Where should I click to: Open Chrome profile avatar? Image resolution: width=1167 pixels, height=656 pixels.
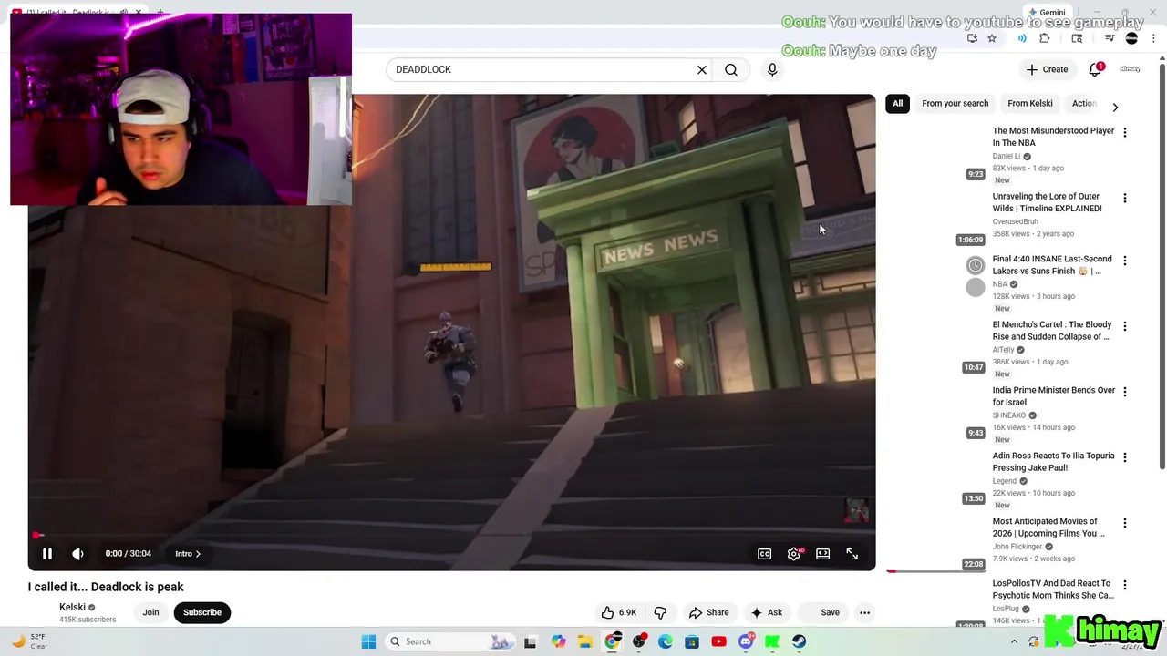coord(1131,38)
